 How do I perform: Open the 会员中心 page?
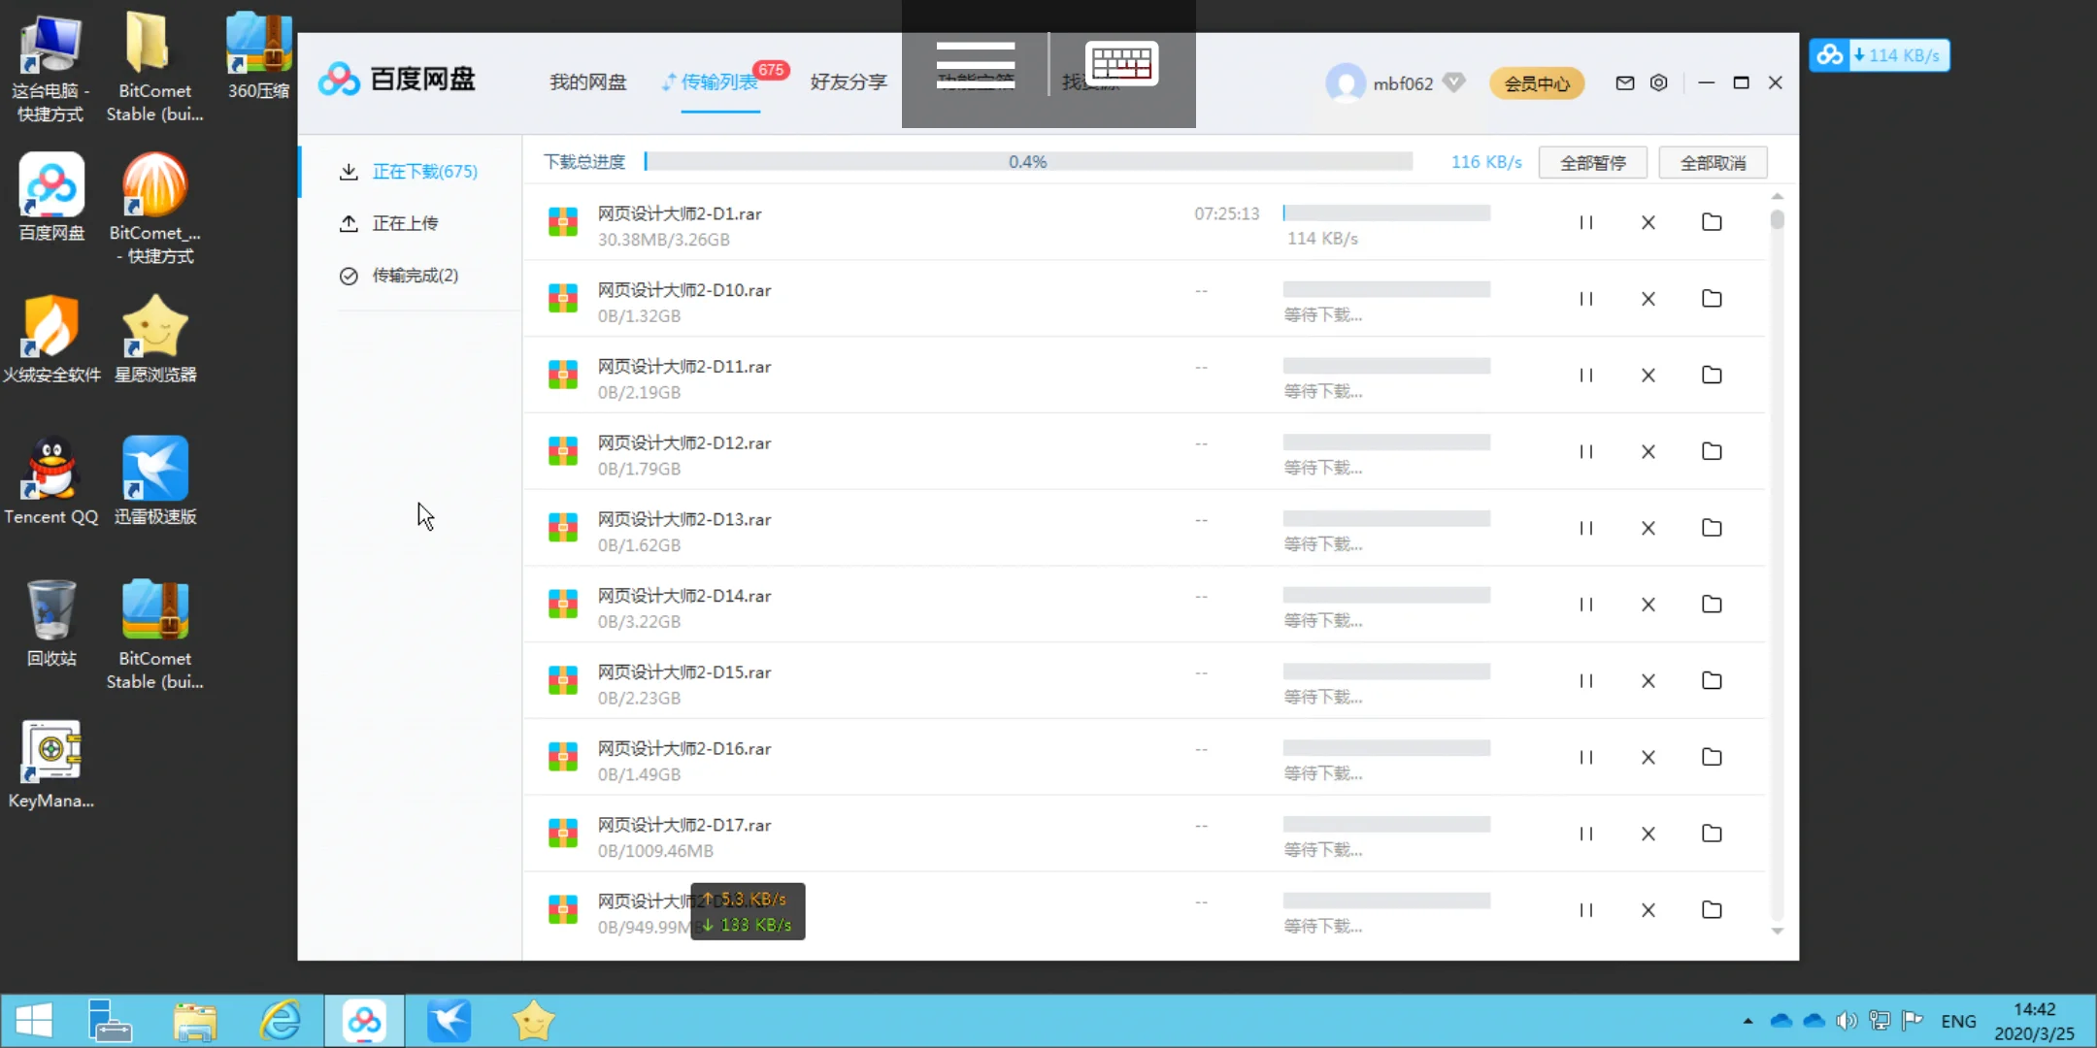click(1536, 82)
